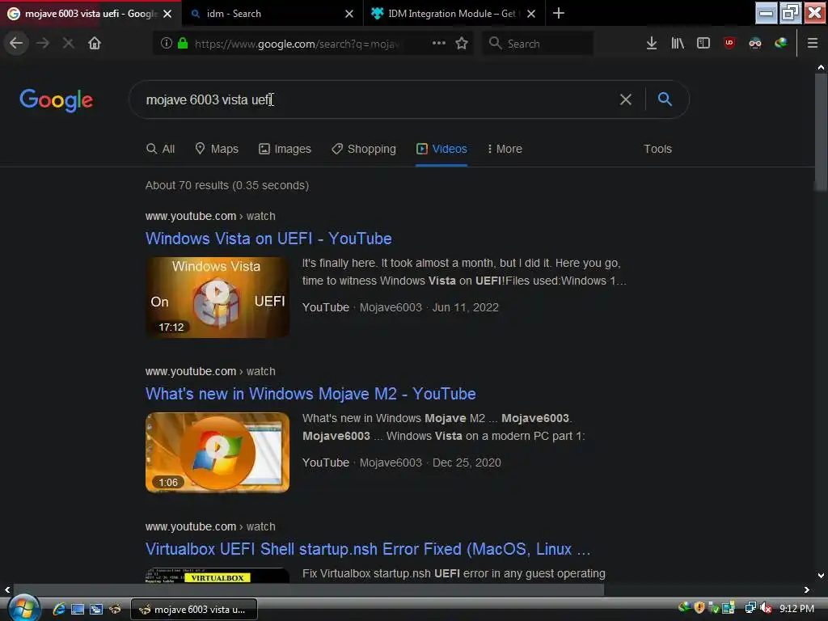Click the taskbar mojave 6003 vista window button
This screenshot has height=621, width=828.
(x=193, y=610)
